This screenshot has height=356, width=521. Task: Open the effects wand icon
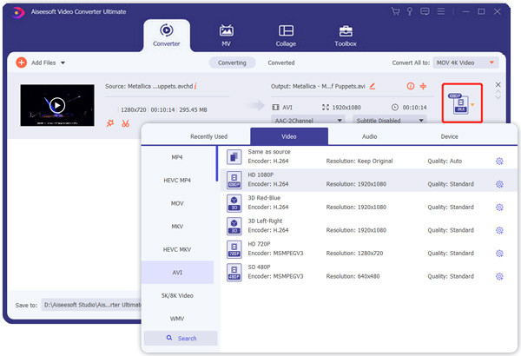coord(110,123)
